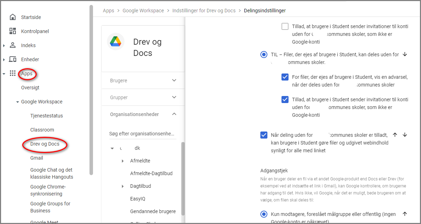The width and height of the screenshot is (421, 224).
Task: Click the Google Drive logo icon
Action: pyautogui.click(x=116, y=42)
